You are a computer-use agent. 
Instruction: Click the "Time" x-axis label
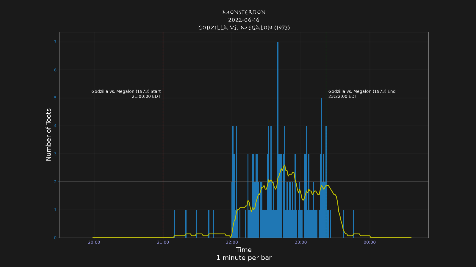tap(244, 250)
